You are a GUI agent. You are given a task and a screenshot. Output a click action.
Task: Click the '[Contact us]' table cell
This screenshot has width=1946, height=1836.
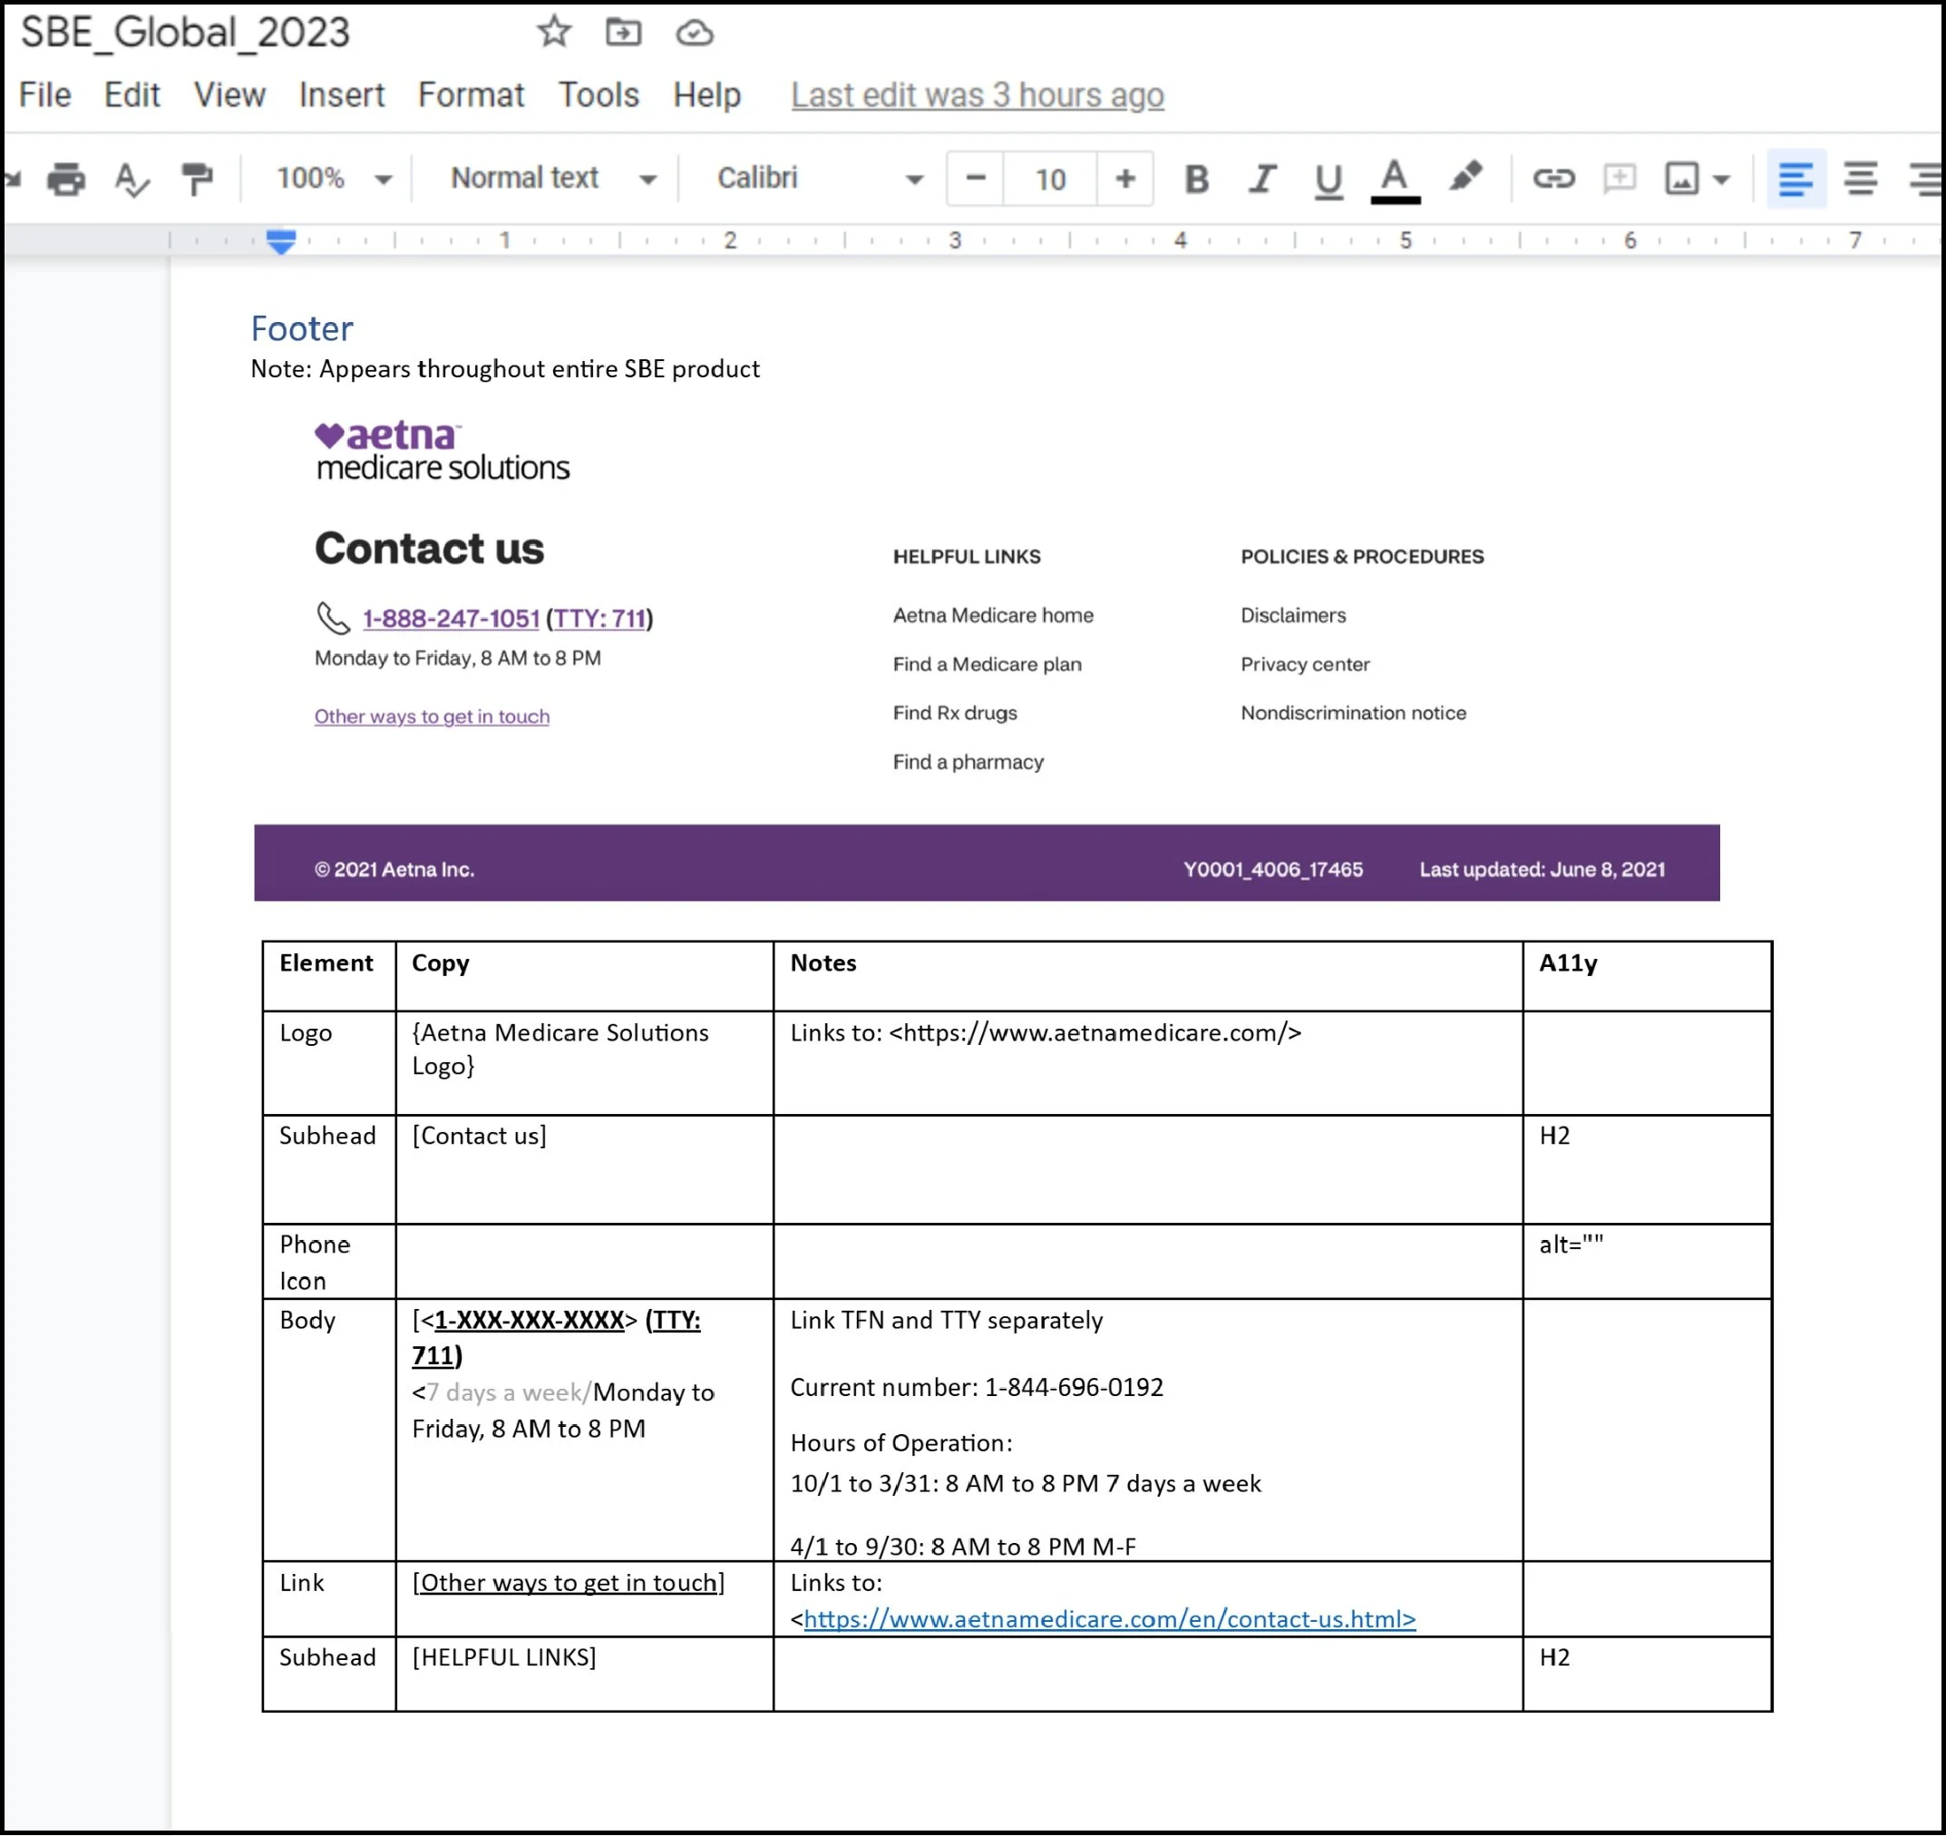(x=584, y=1169)
